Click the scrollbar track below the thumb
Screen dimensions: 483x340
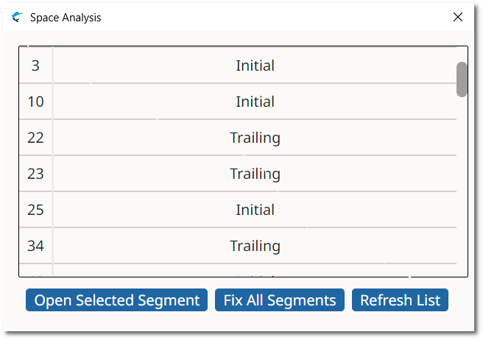point(462,191)
